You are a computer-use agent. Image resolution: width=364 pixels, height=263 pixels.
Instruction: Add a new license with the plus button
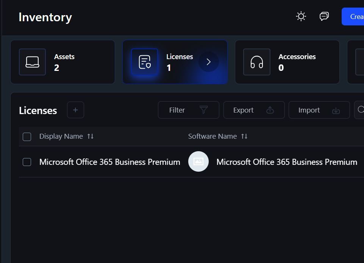point(75,110)
